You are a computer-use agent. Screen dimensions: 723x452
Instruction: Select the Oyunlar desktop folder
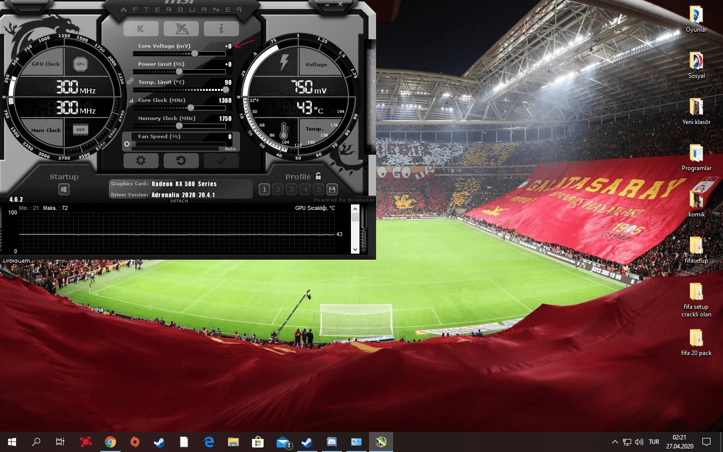tap(696, 19)
